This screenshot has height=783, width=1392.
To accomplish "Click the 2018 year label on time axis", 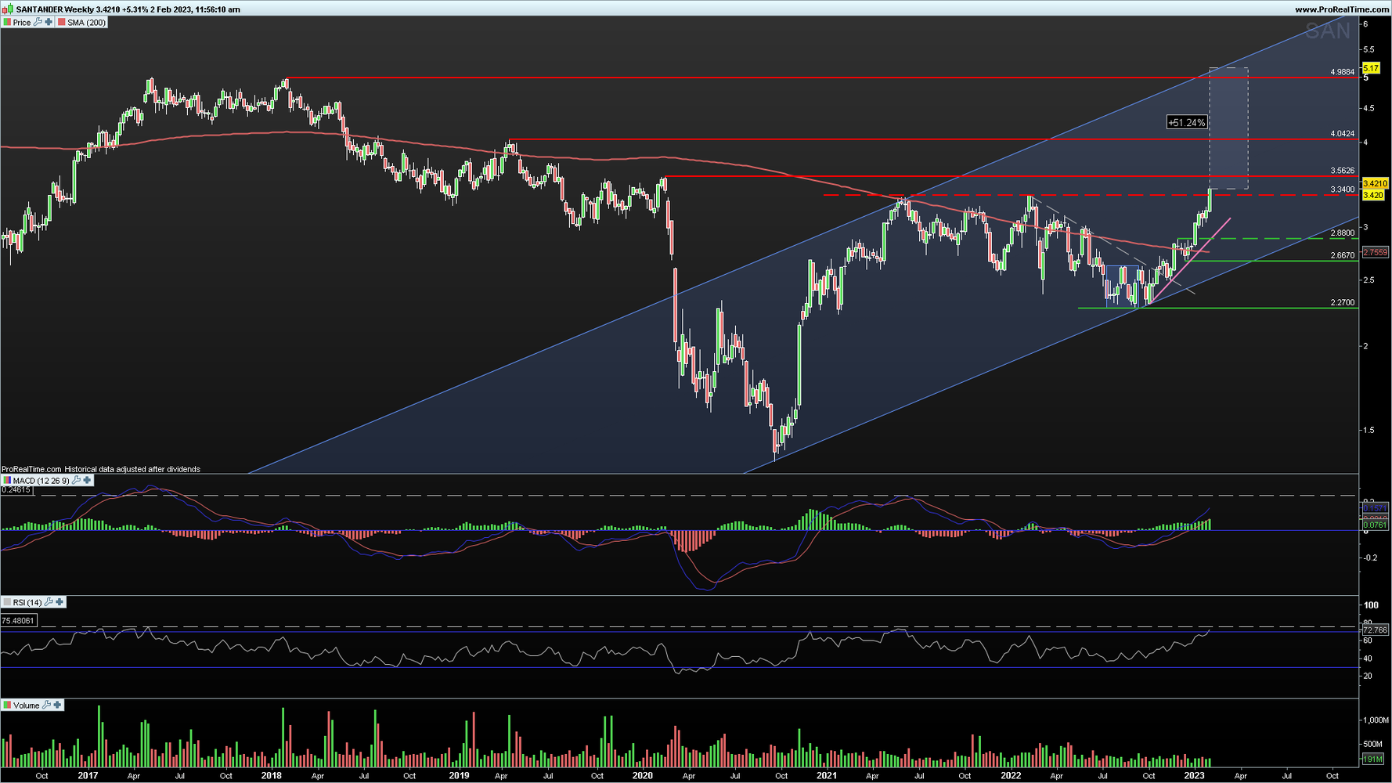I will tap(271, 776).
